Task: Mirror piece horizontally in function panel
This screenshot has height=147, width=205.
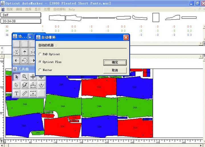Action: pyautogui.click(x=32, y=52)
